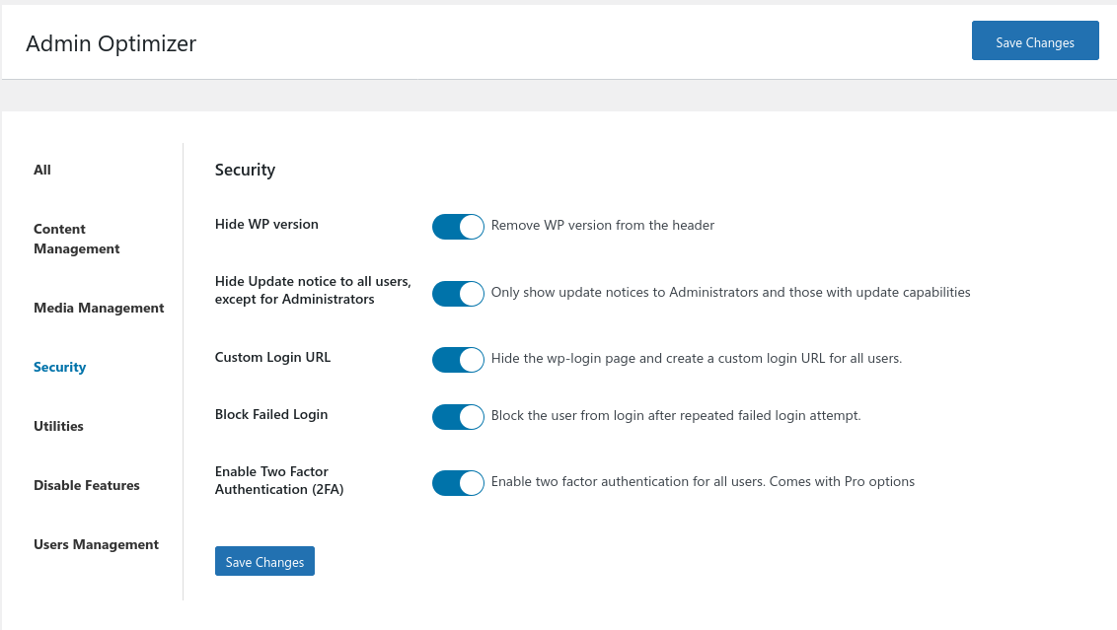This screenshot has height=630, width=1117.
Task: Click Save Changes below the settings
Action: (265, 561)
